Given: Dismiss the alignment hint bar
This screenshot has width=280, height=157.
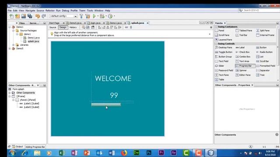Looking at the screenshot, I should [210, 34].
